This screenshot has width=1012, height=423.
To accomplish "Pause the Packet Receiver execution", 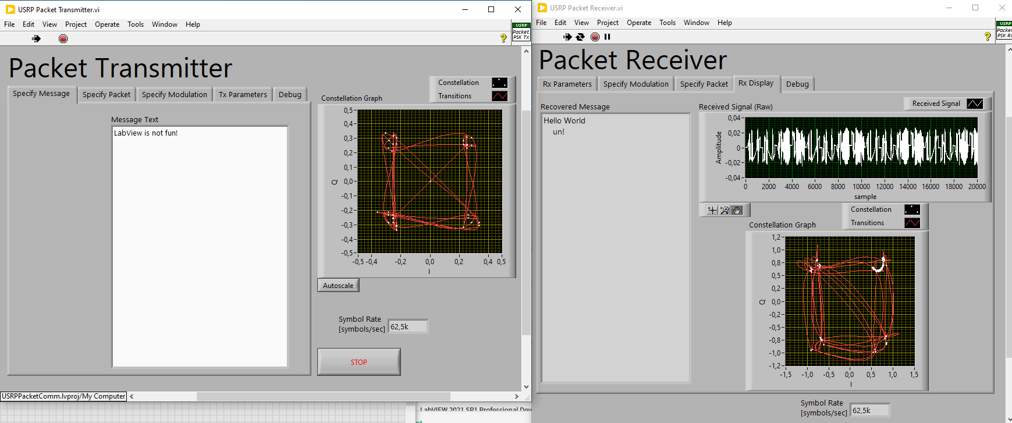I will 608,37.
